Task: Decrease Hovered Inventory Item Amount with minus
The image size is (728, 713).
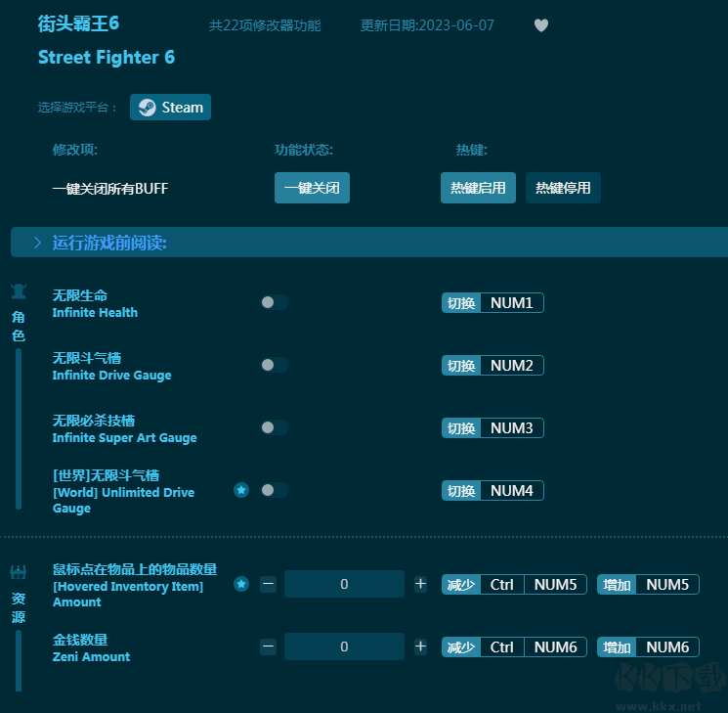Action: tap(268, 584)
